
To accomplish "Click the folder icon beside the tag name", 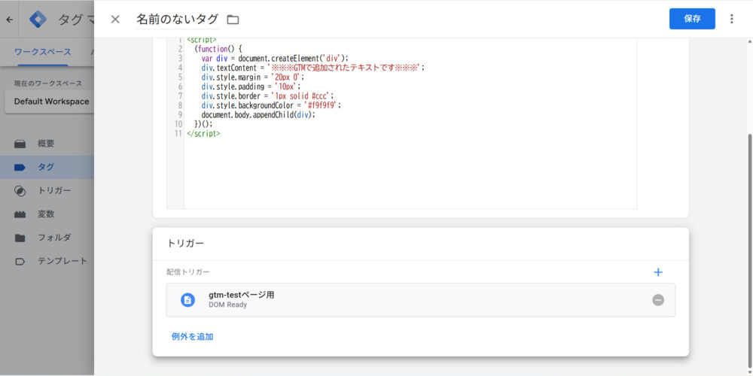I will (x=233, y=20).
